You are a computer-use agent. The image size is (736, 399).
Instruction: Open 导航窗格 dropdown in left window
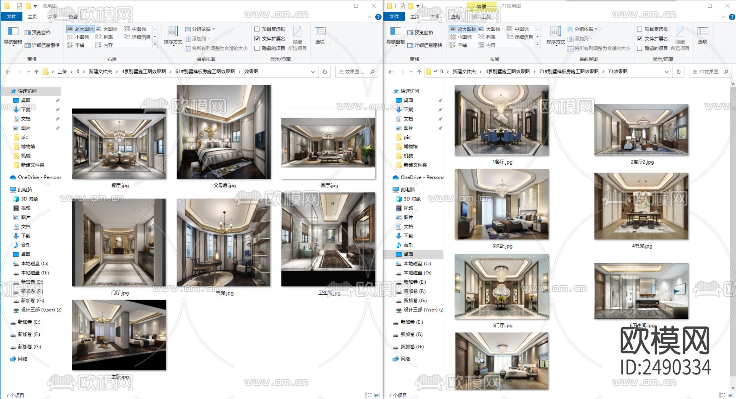(13, 36)
